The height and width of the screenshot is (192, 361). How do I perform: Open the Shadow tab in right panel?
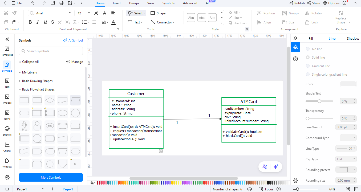(353, 39)
